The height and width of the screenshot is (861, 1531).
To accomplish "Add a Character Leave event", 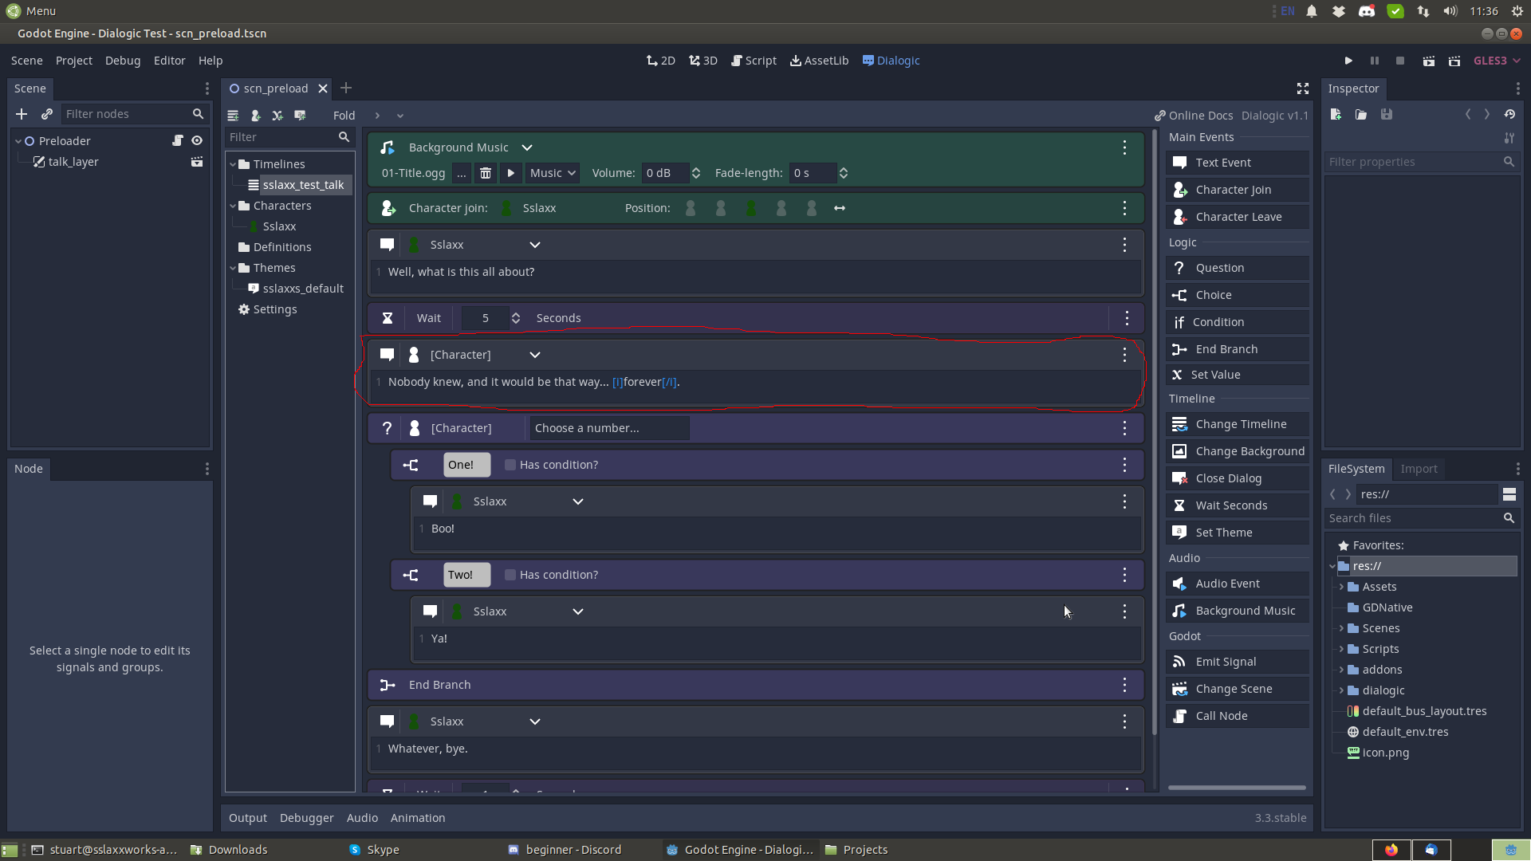I will pyautogui.click(x=1237, y=217).
